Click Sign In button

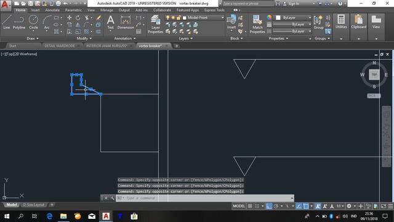point(291,4)
